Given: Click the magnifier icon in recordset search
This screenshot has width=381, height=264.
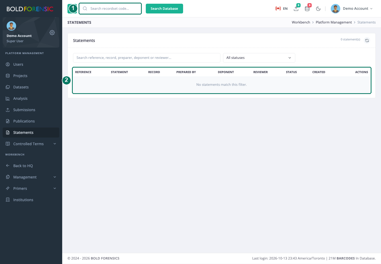Looking at the screenshot, I should pyautogui.click(x=85, y=8).
